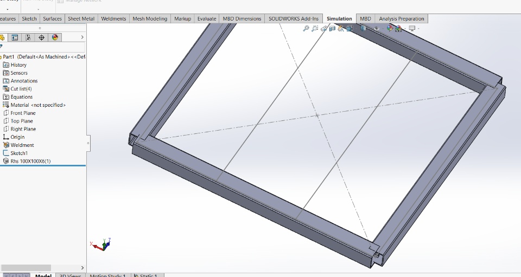This screenshot has height=277, width=521.
Task: Switch to the Surfaces tab
Action: (53, 18)
